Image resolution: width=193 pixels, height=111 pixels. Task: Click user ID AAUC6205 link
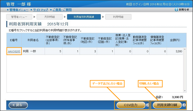[x=14, y=52]
